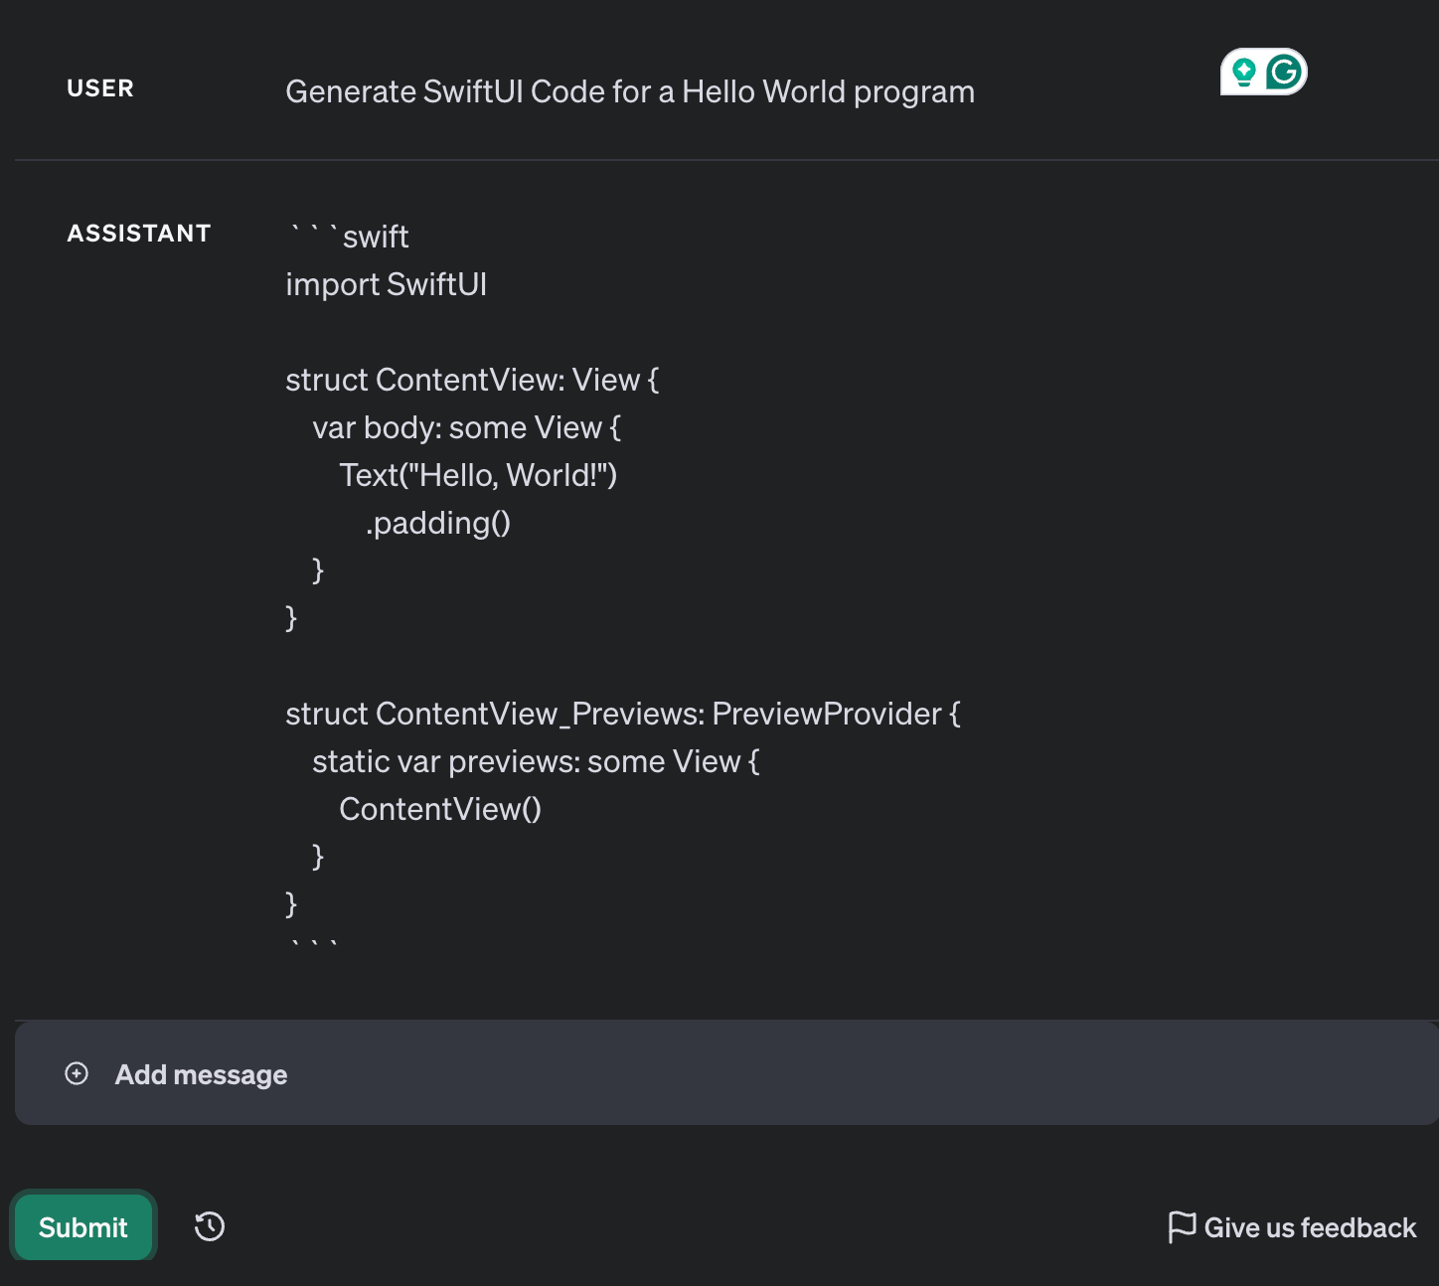Click the var body: some View line

(467, 427)
